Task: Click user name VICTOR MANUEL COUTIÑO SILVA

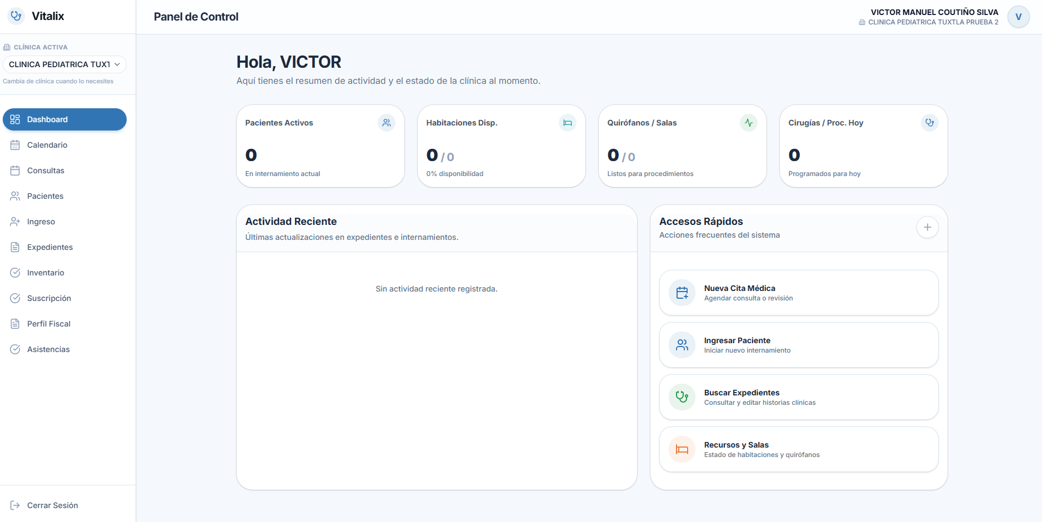Action: [x=934, y=12]
